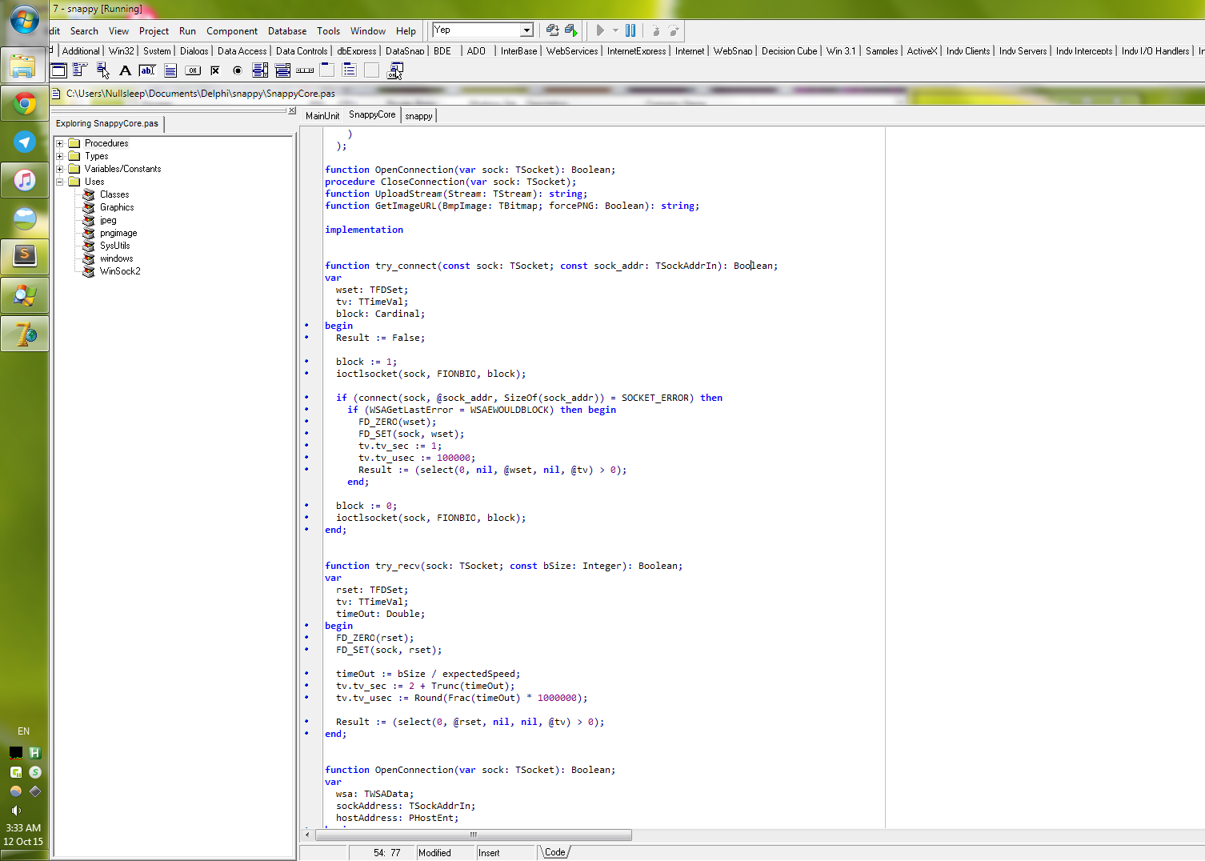Image resolution: width=1205 pixels, height=861 pixels.
Task: Pick the ComboBox component icon
Action: click(x=282, y=70)
